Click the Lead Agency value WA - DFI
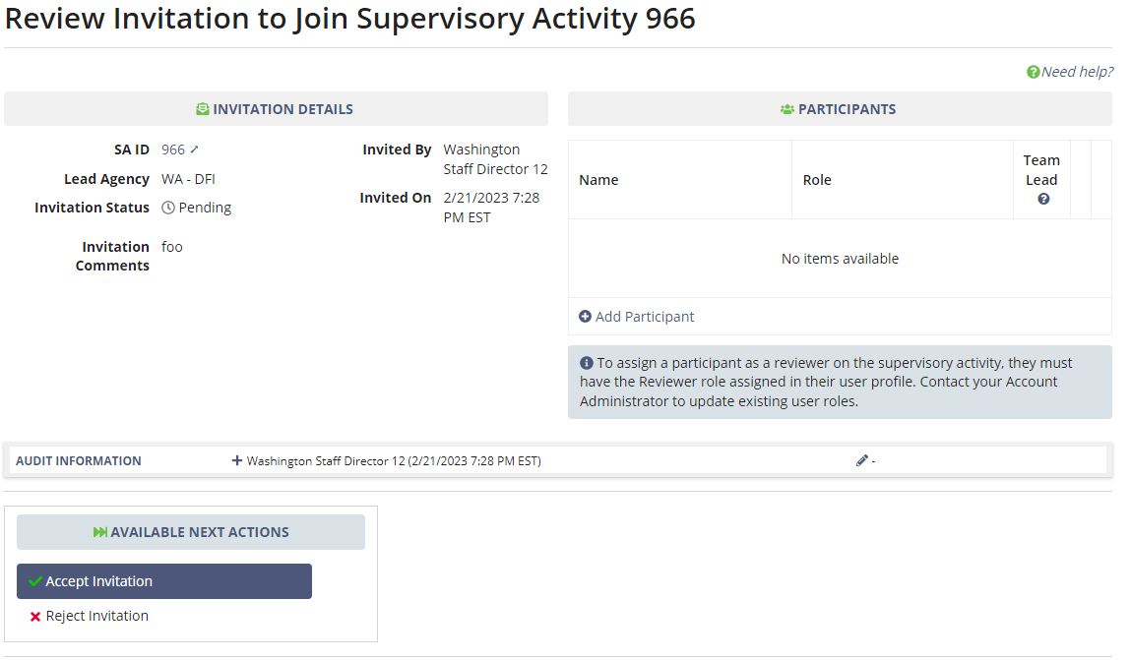Image resolution: width=1131 pixels, height=660 pixels. pyautogui.click(x=188, y=179)
